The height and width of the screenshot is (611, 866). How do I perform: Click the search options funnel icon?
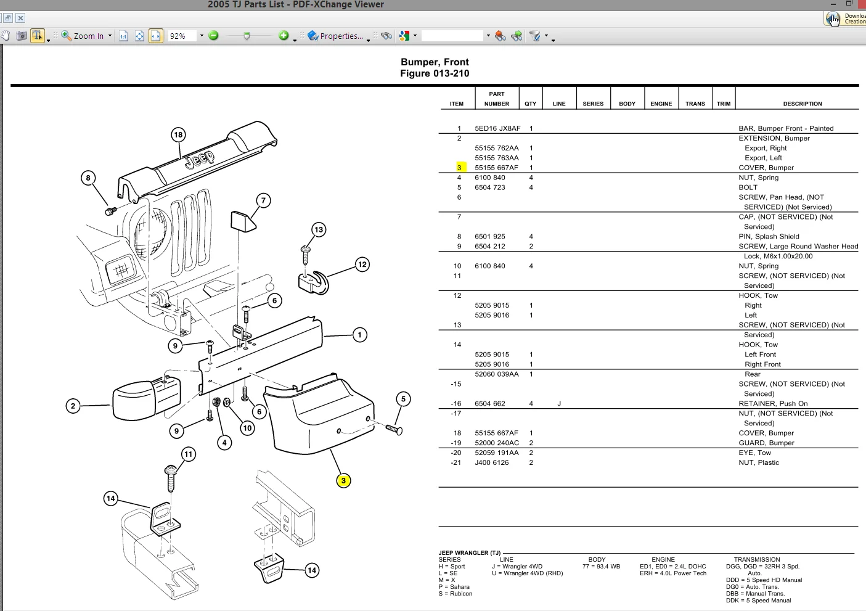coord(534,36)
